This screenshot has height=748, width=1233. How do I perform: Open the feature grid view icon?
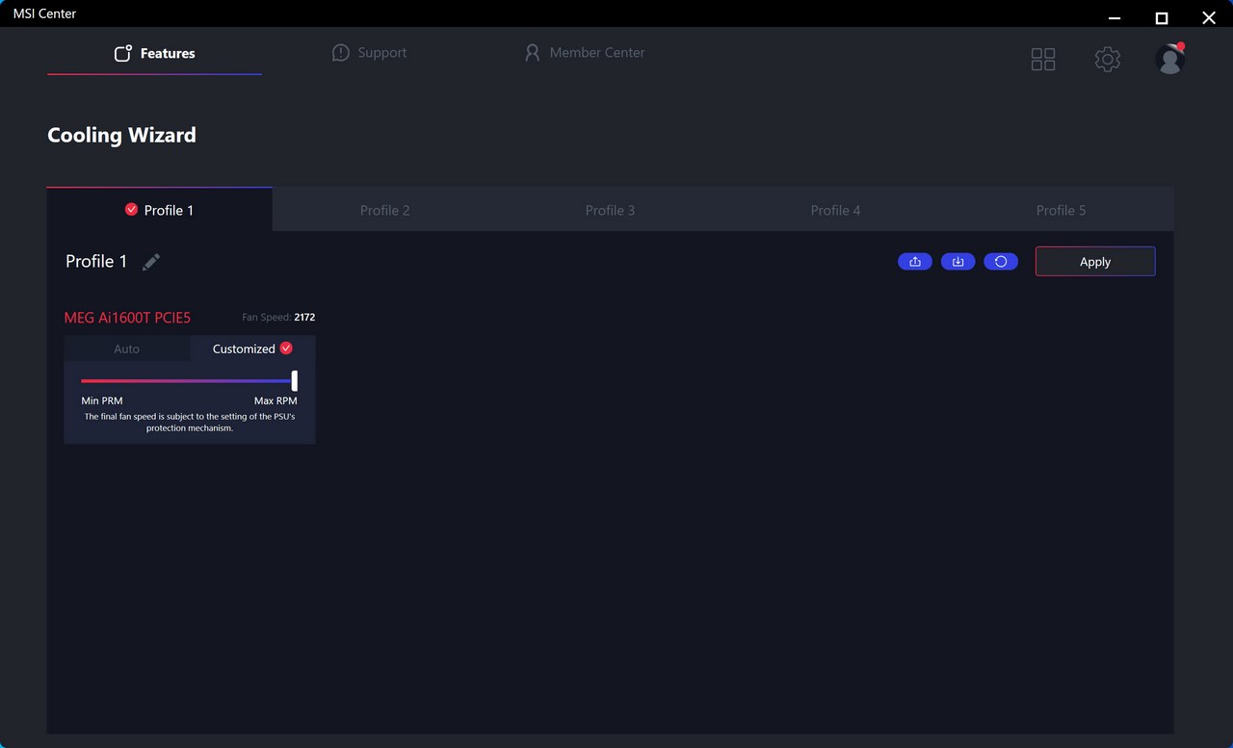[x=1043, y=60]
